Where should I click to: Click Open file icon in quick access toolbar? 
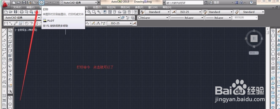(19, 3)
